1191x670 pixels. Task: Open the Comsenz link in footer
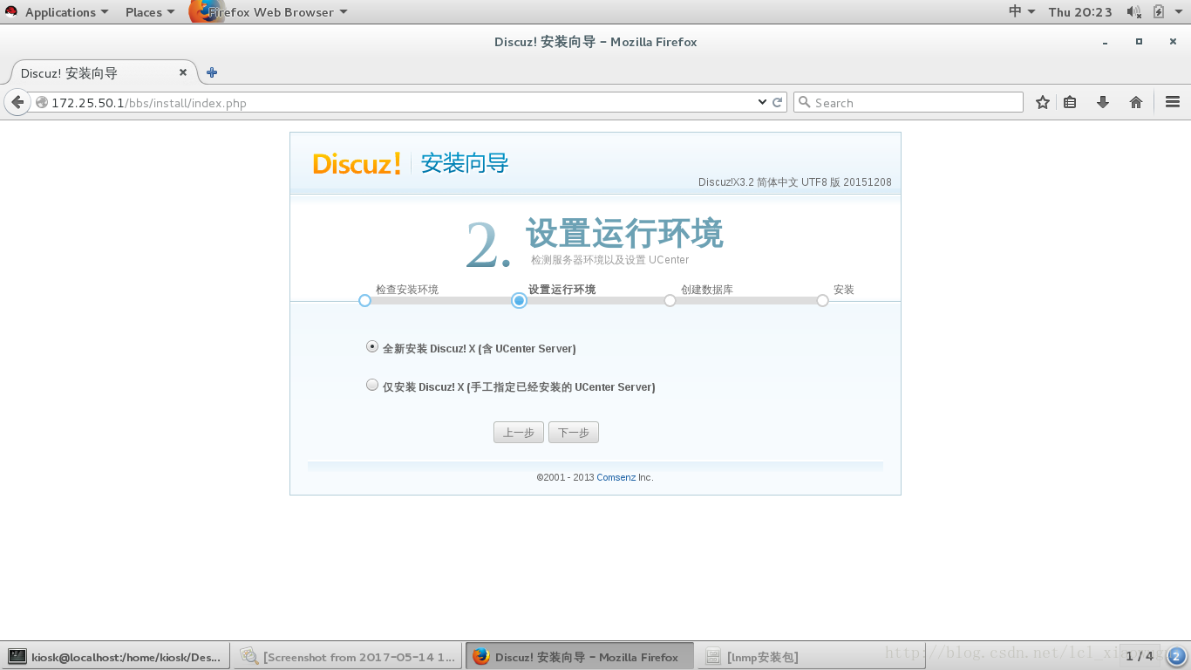coord(616,477)
